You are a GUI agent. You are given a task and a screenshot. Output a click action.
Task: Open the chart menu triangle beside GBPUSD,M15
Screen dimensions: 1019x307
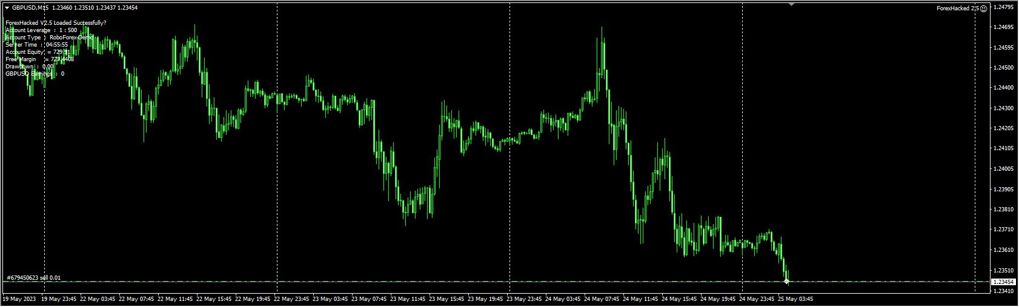[x=7, y=8]
